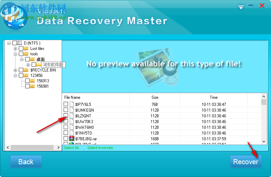Click the file icon of $IUMKEQN
Image resolution: width=271 pixels, height=177 pixels.
pyautogui.click(x=72, y=110)
